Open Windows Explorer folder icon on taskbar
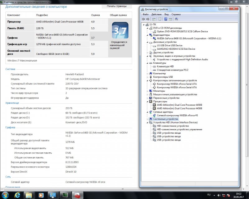This screenshot has height=199, width=249. coord(29,195)
